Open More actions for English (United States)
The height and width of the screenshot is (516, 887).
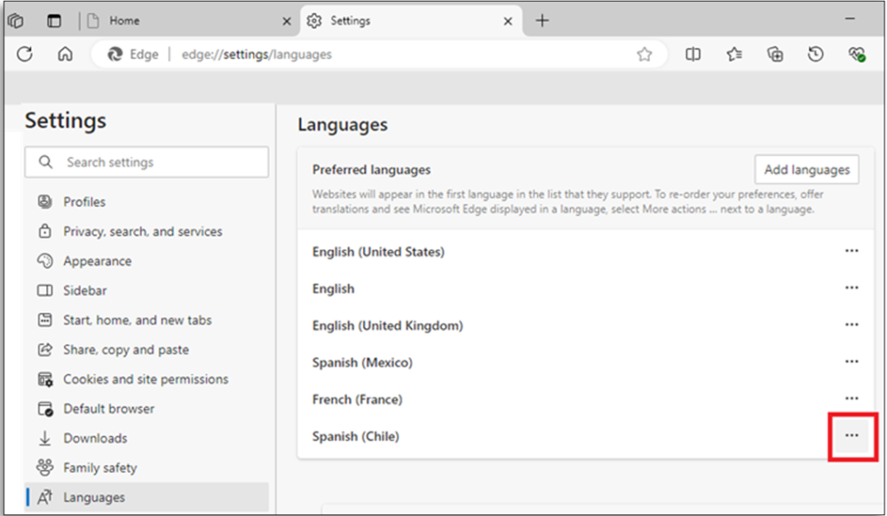(851, 251)
